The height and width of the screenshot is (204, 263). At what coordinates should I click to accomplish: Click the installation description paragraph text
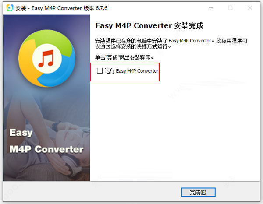pos(171,43)
